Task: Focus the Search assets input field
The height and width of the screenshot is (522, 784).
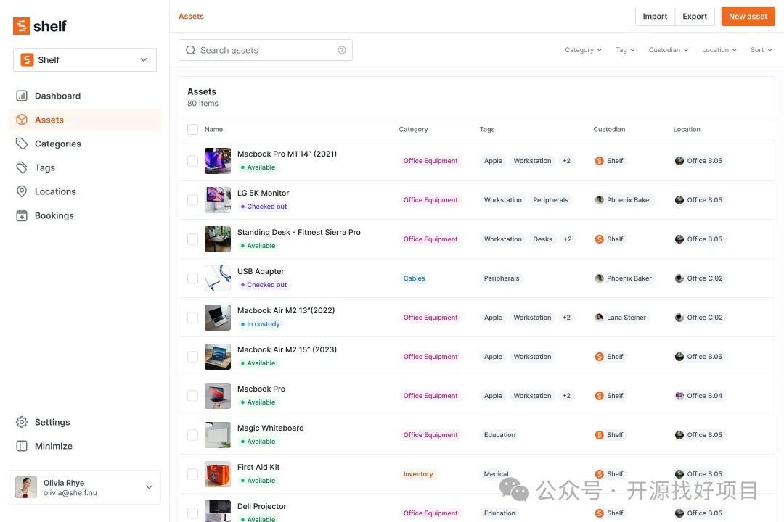Action: pyautogui.click(x=266, y=50)
